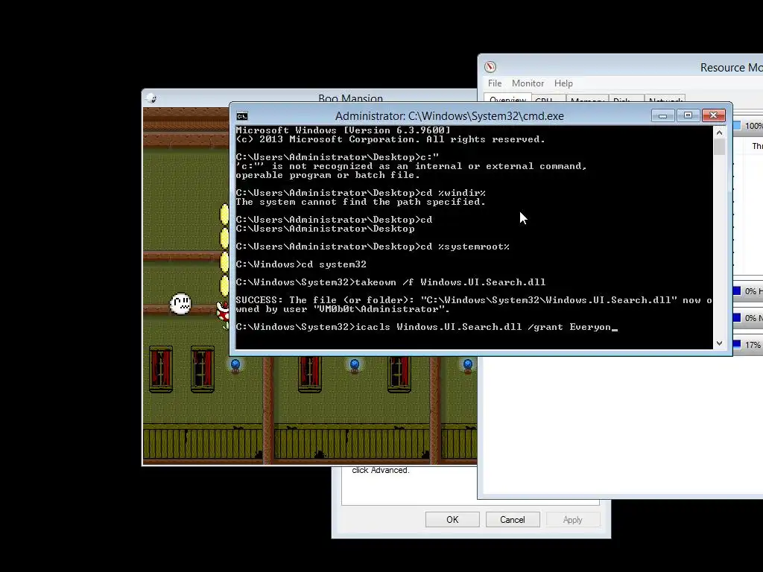Click the 'cd %systemroot%' command line

(373, 247)
